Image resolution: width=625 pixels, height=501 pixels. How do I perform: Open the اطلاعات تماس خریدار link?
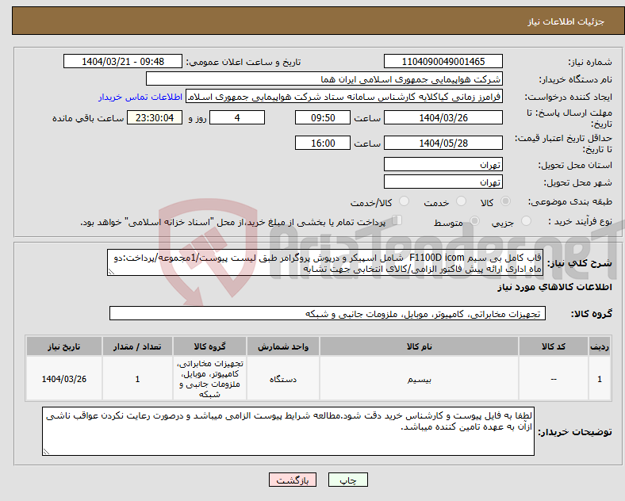point(140,97)
